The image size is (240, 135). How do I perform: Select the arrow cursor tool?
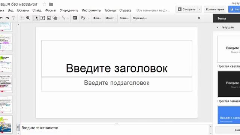click(37, 18)
